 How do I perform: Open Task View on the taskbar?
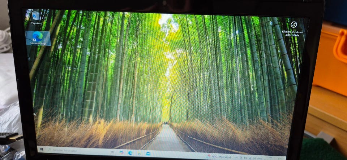[112, 152]
